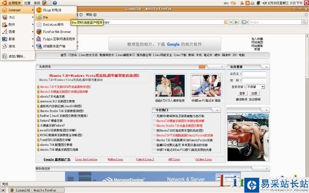Click the page vertical scrollbar up arrow

pyautogui.click(x=307, y=36)
